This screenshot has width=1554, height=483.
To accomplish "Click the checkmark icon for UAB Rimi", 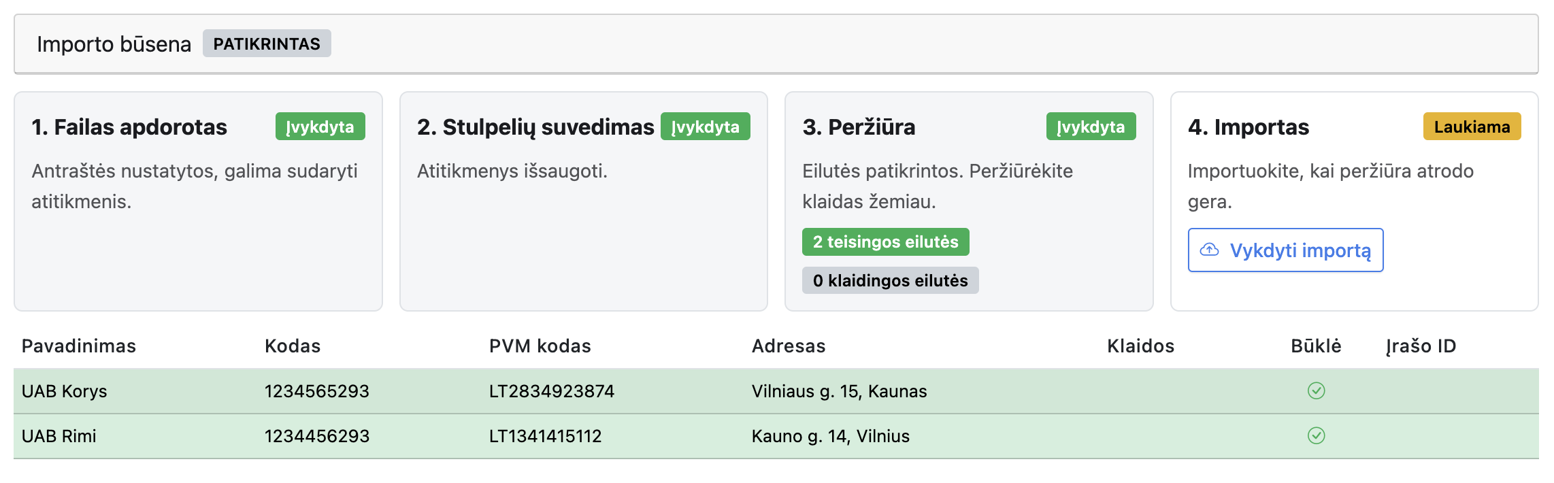I will [1316, 435].
